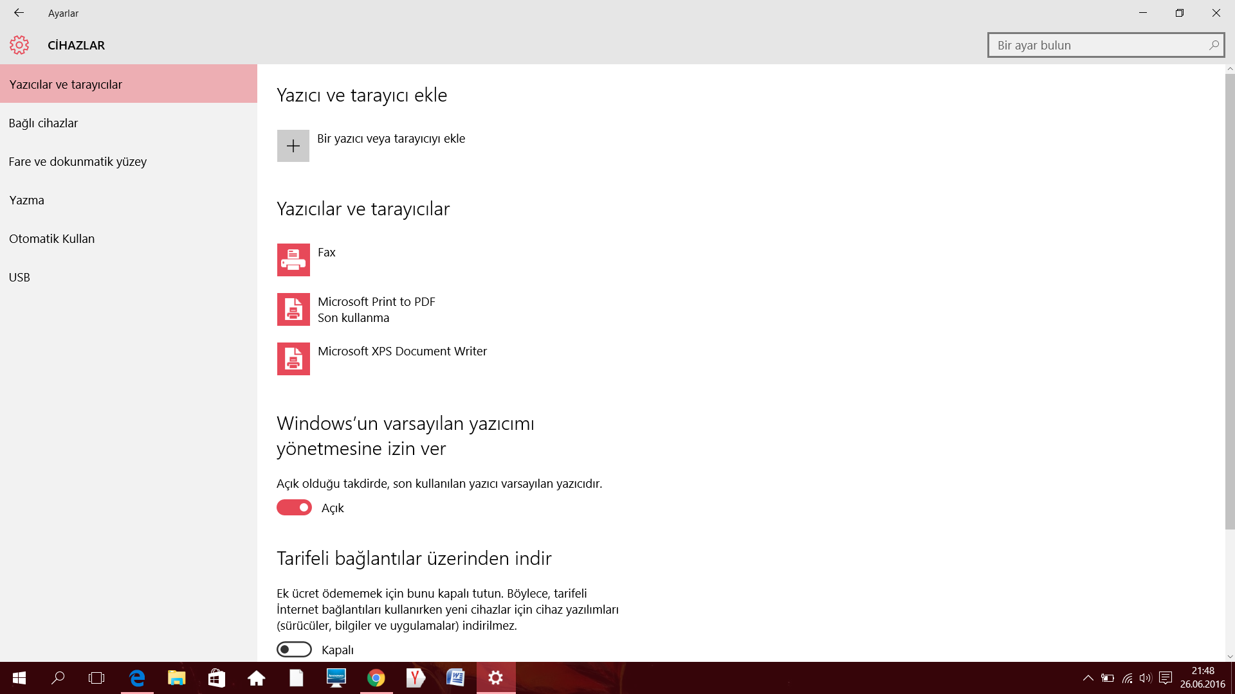
Task: Launch Google Chrome from taskbar
Action: 376,678
